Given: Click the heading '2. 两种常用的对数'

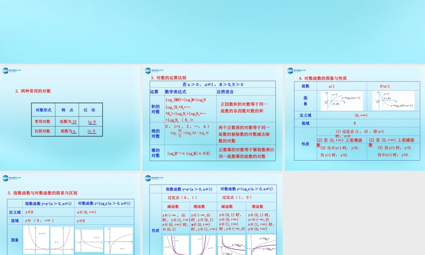Looking at the screenshot, I should [33, 91].
